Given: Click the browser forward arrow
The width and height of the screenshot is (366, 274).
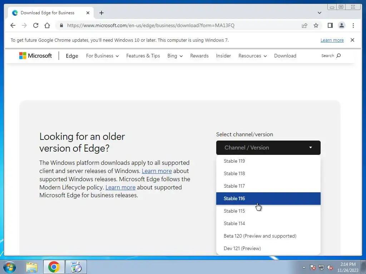Looking at the screenshot, I should coord(24,25).
